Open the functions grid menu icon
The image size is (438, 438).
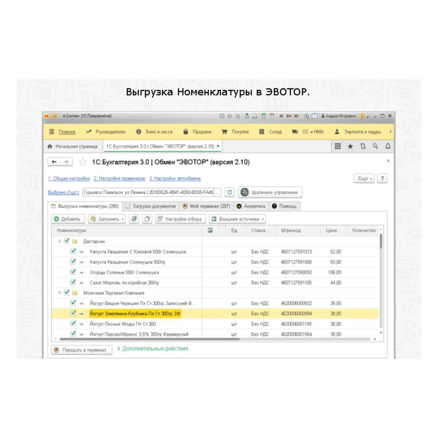[x=338, y=146]
